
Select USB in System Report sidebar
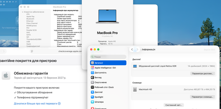click(28, 42)
